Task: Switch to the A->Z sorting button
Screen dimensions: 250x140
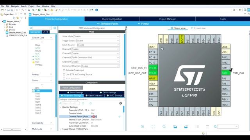Action: click(x=46, y=32)
